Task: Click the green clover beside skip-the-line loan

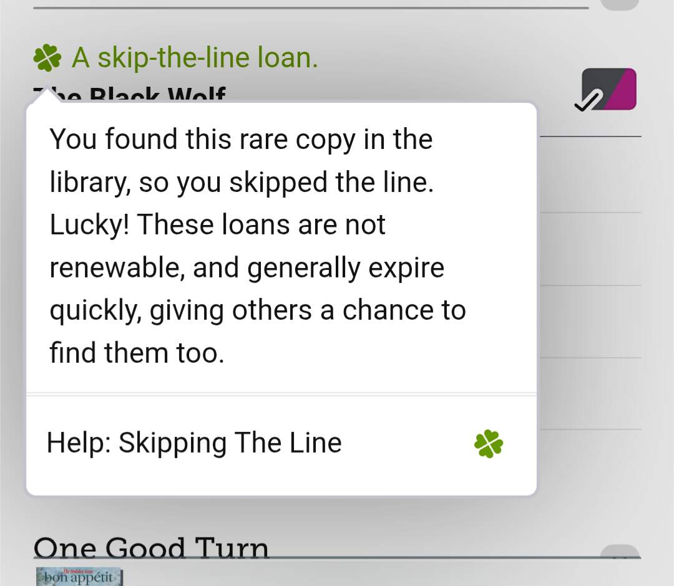Action: click(x=47, y=58)
